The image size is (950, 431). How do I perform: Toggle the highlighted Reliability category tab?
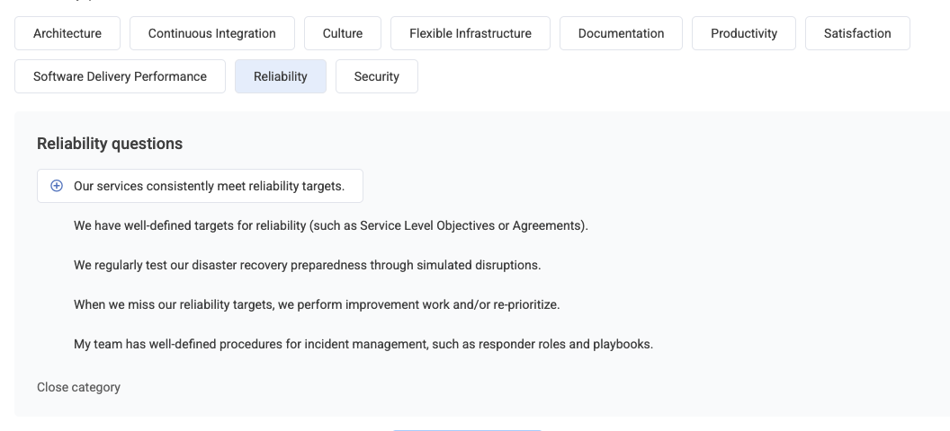[281, 76]
